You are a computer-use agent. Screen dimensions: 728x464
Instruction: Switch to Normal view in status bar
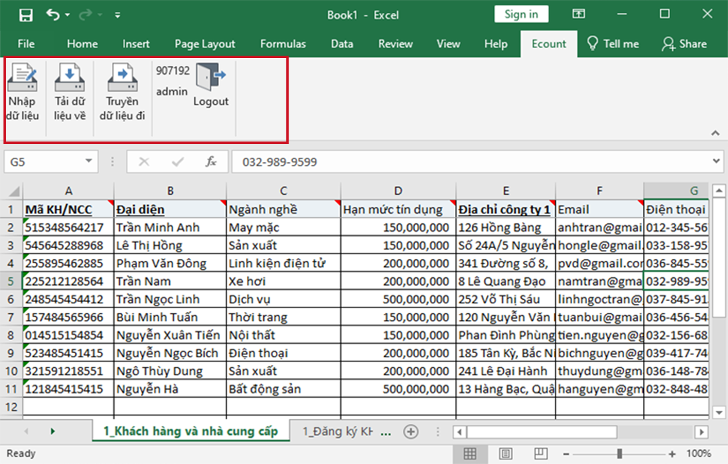[470, 454]
